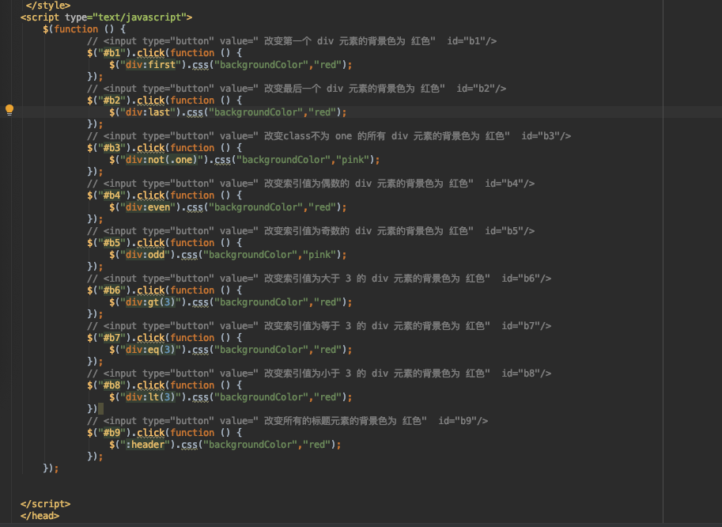Click the "#b9" selector string
Screen dimensions: 722x527
112,433
